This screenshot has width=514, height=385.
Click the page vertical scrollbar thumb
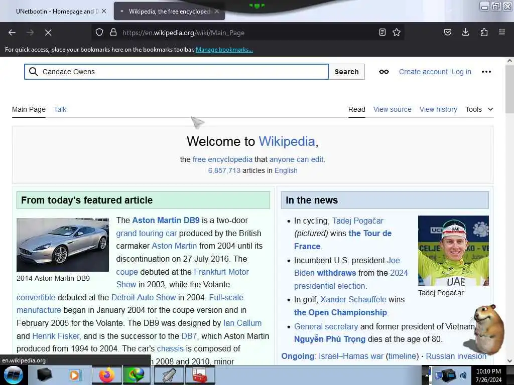pyautogui.click(x=509, y=89)
